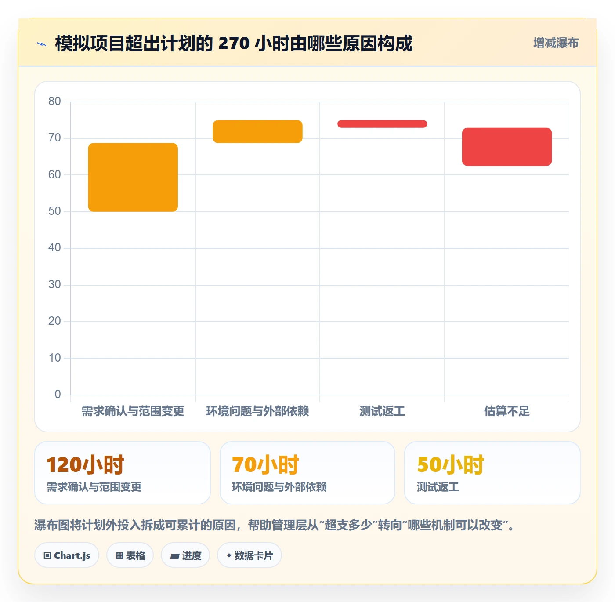The image size is (615, 602).
Task: Click the y-axis value 30
Action: (x=54, y=285)
